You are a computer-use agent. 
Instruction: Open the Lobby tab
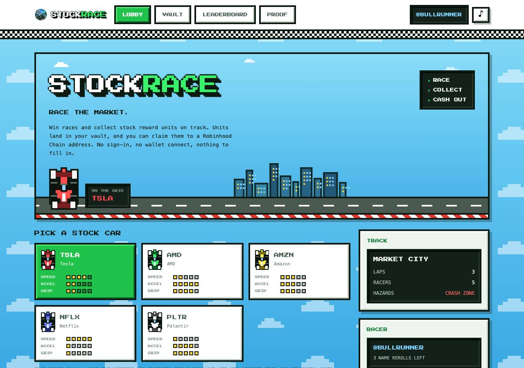(x=133, y=14)
